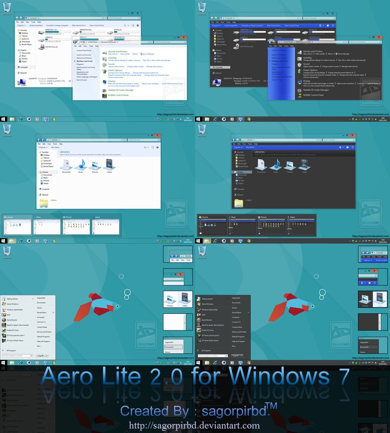
Task: Open the Music library icon in the dark Libraries window
Action: [x=275, y=165]
